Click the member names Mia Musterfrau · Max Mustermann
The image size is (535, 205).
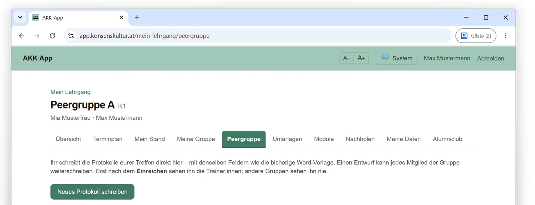pyautogui.click(x=96, y=118)
